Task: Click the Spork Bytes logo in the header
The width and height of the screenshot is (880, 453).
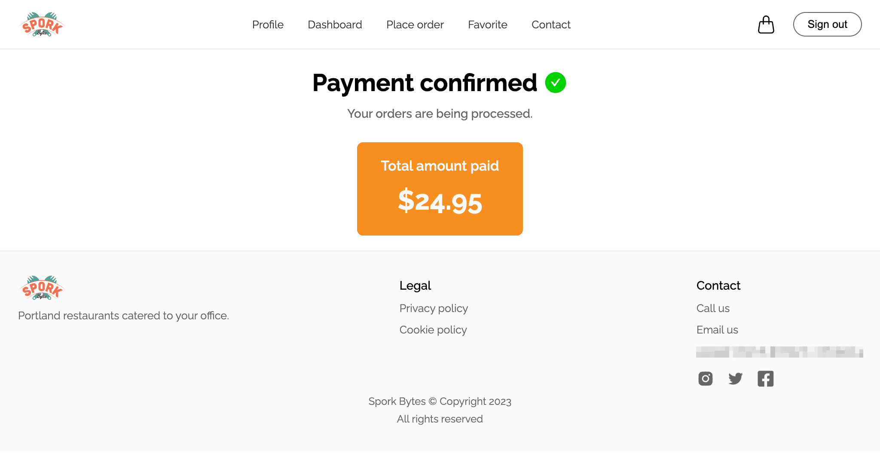Action: (42, 24)
